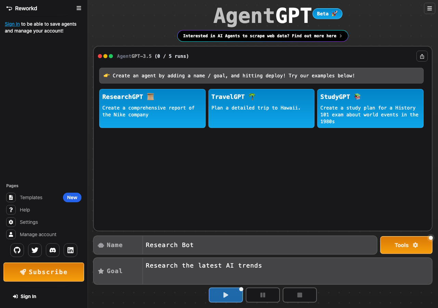Viewport: 438px width, 308px height.
Task: Click the Beta rocket badge
Action: point(327,14)
